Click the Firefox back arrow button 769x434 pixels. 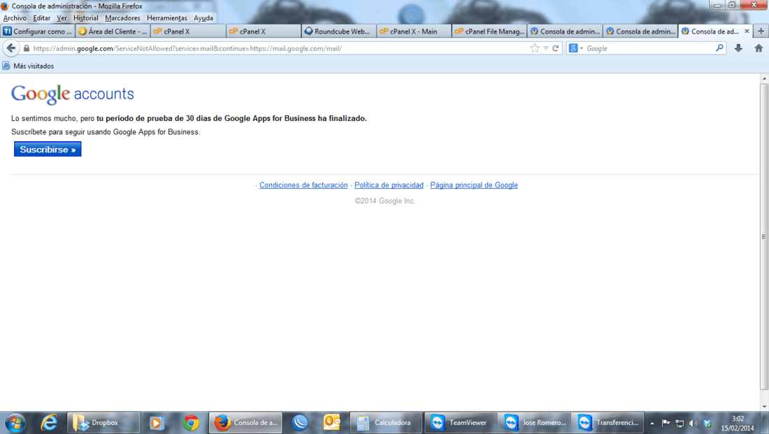click(x=11, y=48)
